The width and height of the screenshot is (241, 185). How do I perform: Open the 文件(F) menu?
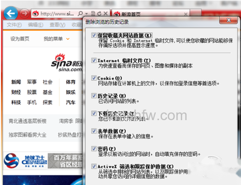[x=14, y=25]
